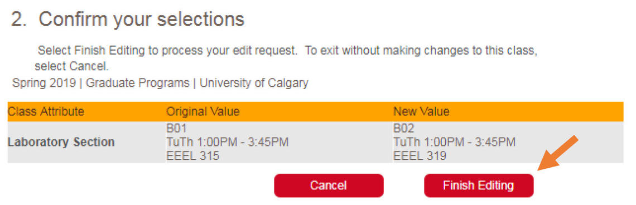Select the Class Attribute column header
The width and height of the screenshot is (636, 205).
[46, 111]
